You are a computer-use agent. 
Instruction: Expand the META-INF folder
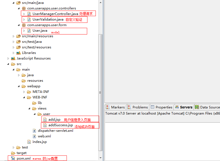24,92
